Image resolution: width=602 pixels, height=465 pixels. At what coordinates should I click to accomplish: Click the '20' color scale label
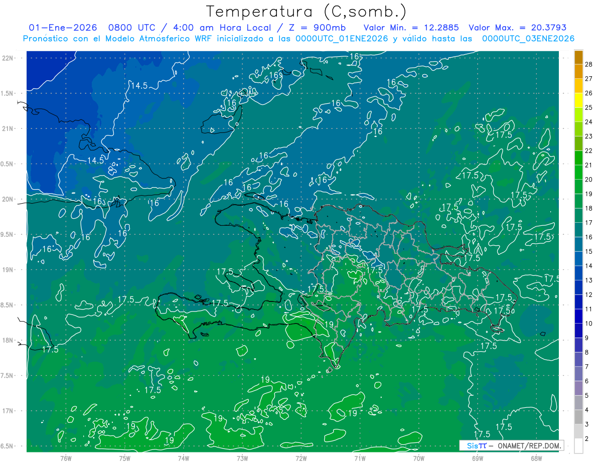tap(588, 180)
